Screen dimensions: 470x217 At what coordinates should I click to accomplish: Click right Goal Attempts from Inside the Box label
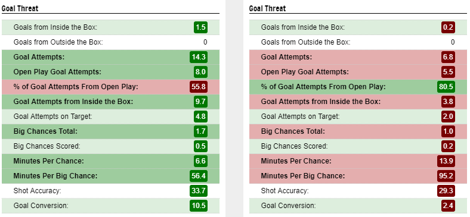[321, 102]
